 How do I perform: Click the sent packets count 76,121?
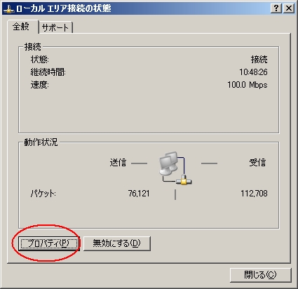139,194
